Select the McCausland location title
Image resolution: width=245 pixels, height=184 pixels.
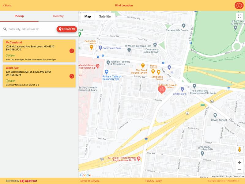point(14,42)
